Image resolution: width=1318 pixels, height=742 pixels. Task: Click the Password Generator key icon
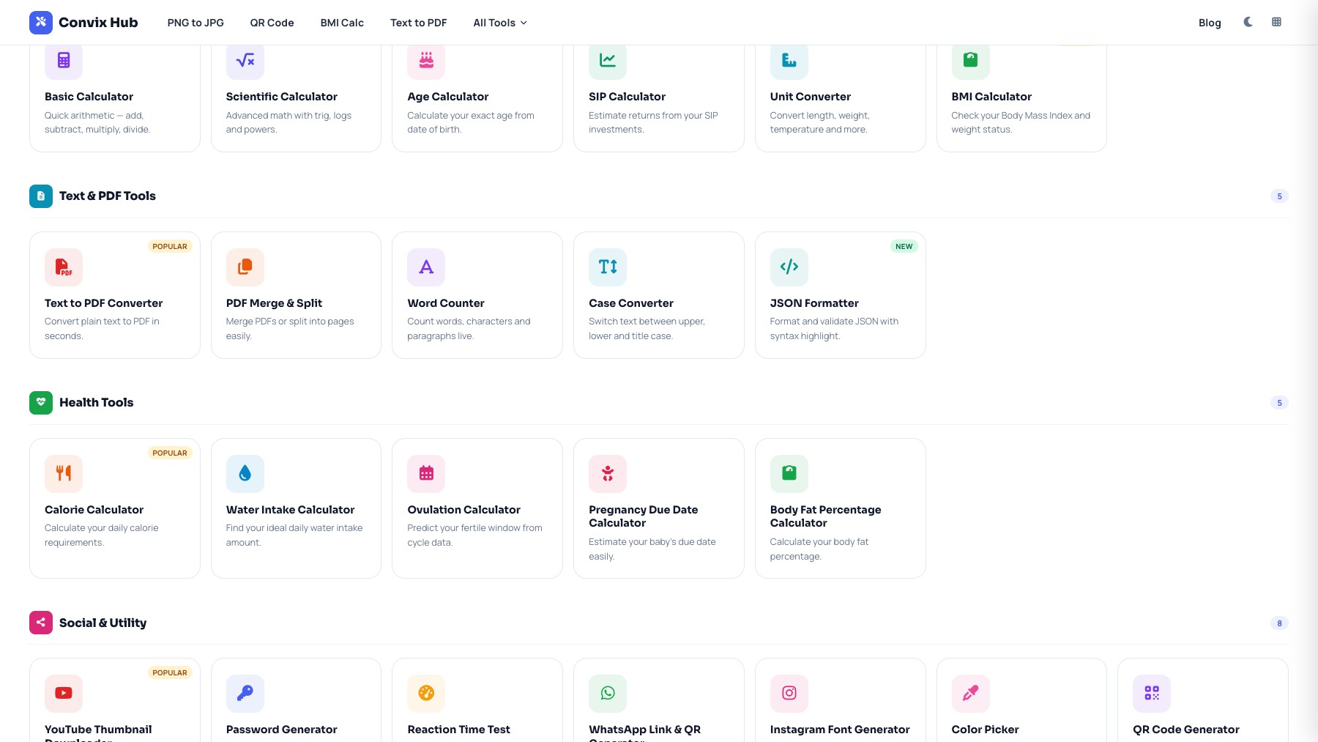click(x=245, y=694)
